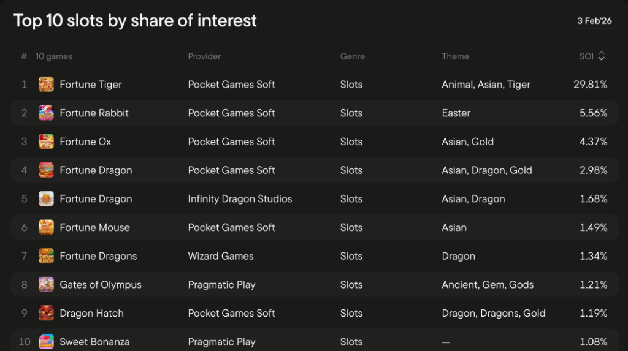This screenshot has height=351, width=628.
Task: Click the Provider column header
Action: 204,56
